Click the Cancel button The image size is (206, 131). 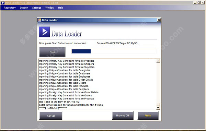tap(51, 116)
